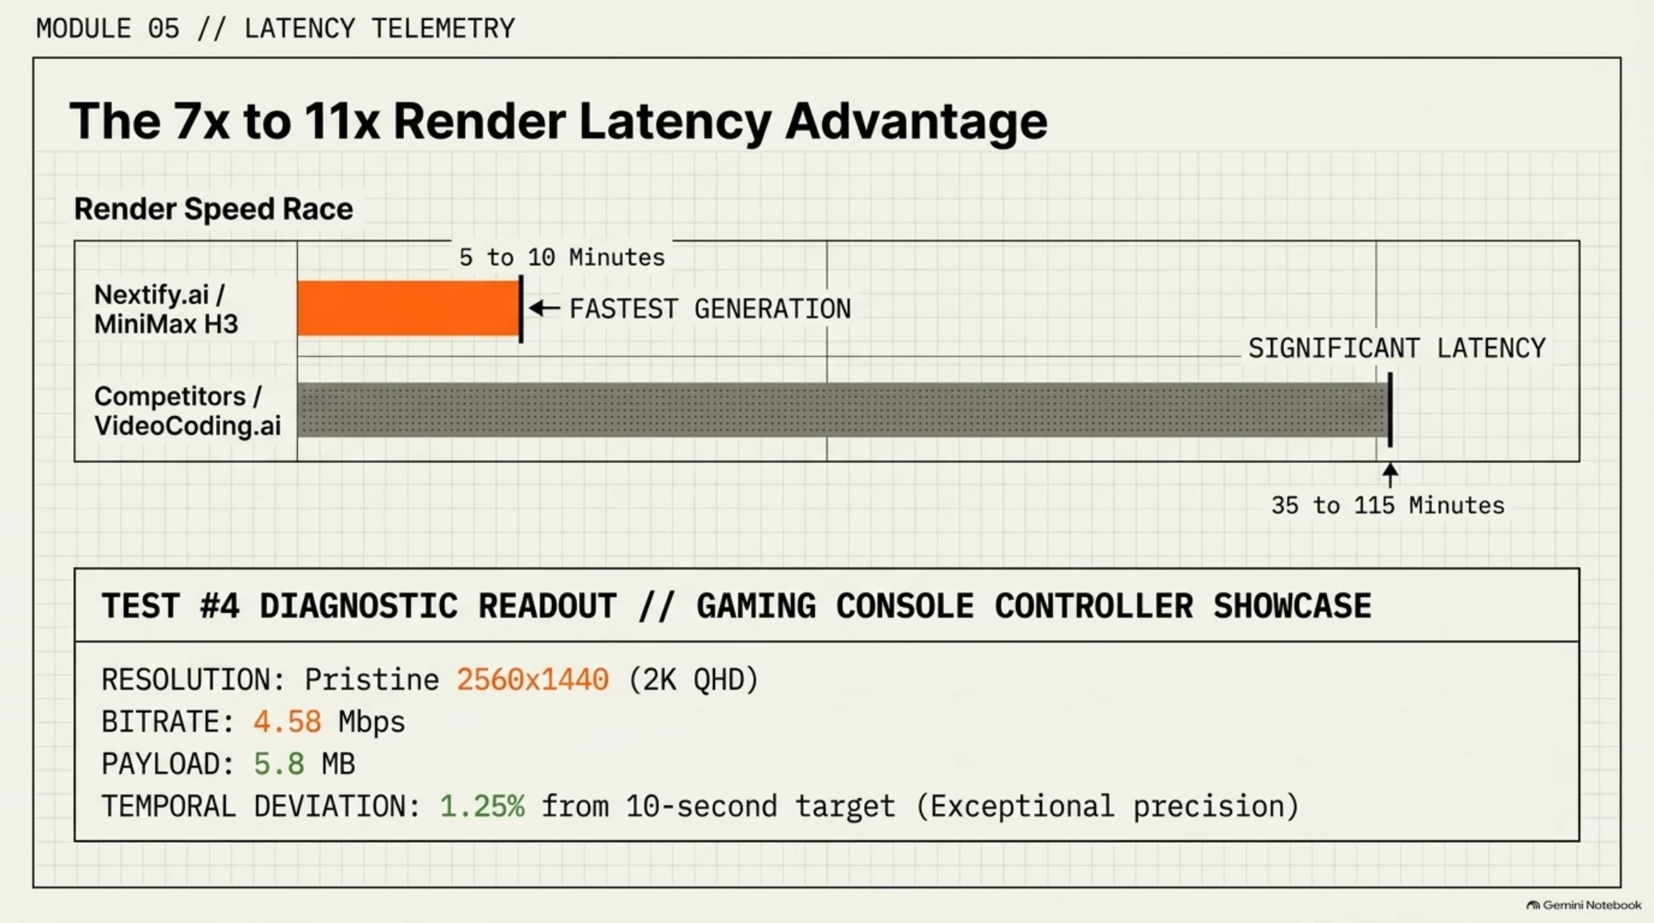This screenshot has width=1654, height=923.
Task: Click the "SIGNIFICANT LATENCY" annotation
Action: (x=1397, y=349)
